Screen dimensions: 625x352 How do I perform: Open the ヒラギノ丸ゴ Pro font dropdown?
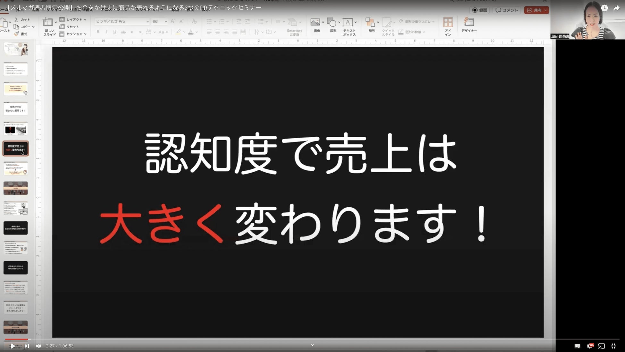pyautogui.click(x=147, y=21)
